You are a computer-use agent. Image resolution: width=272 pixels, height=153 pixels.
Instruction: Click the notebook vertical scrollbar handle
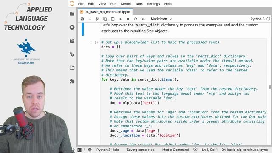click(x=270, y=87)
